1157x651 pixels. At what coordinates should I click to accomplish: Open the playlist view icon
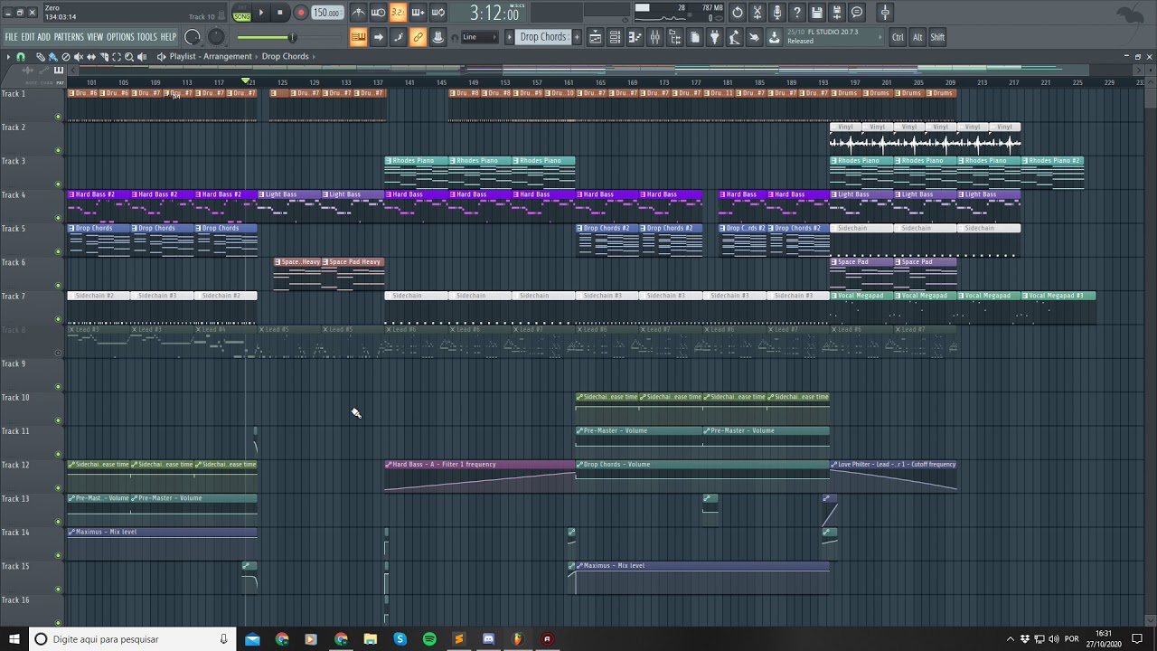point(596,37)
